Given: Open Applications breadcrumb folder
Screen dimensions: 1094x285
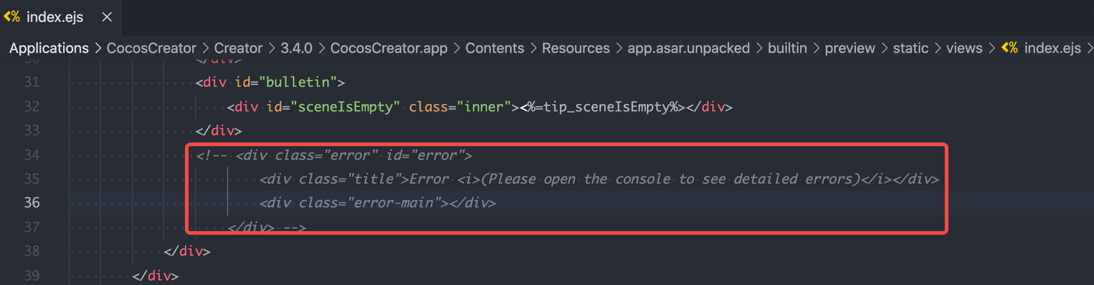Looking at the screenshot, I should [x=49, y=48].
